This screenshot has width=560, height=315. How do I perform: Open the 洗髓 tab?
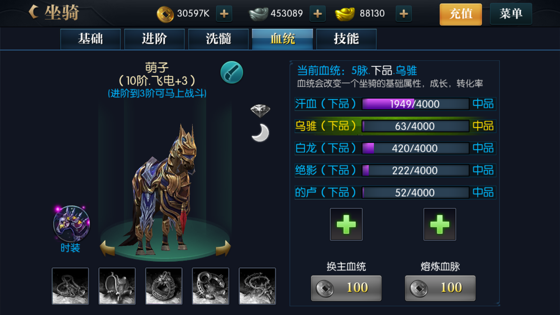[x=218, y=39]
